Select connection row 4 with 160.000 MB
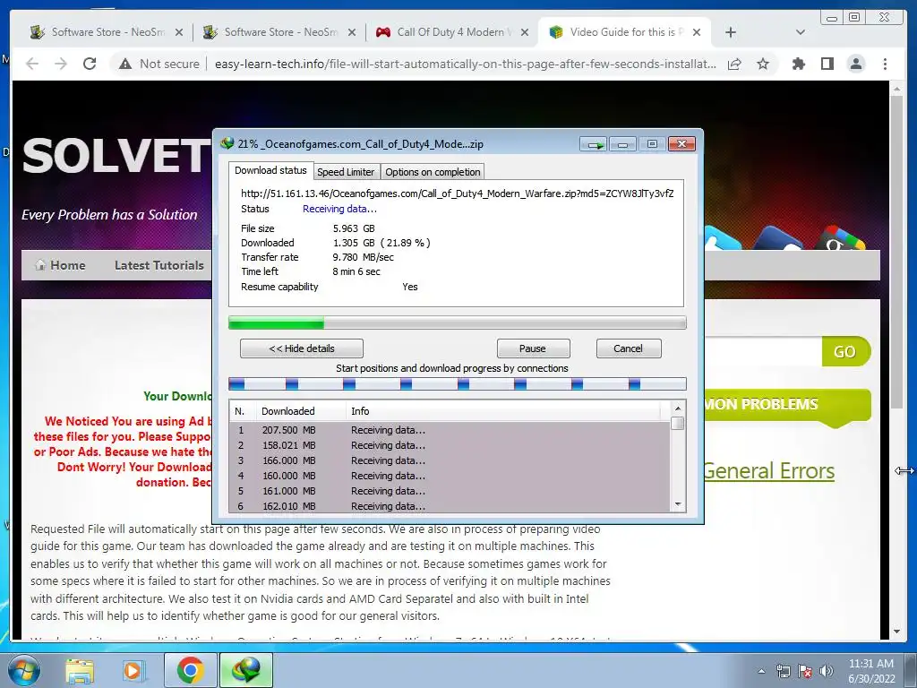 (x=450, y=476)
